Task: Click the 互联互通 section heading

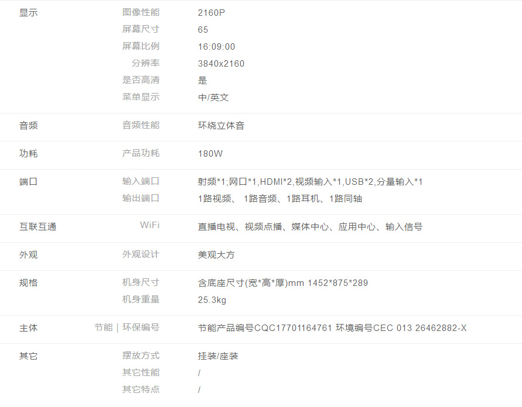Action: coord(37,227)
